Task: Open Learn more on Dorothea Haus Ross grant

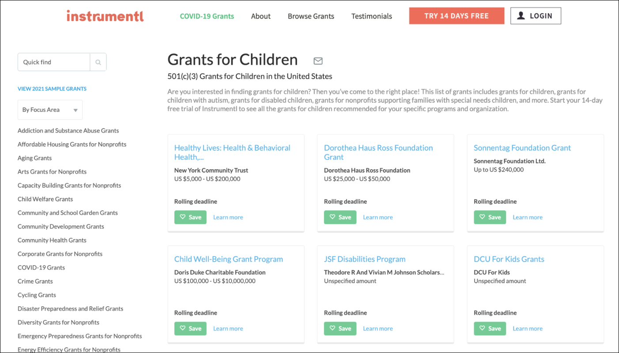Action: tap(377, 217)
